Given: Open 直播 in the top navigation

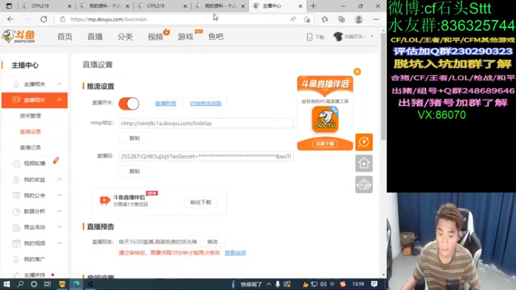Looking at the screenshot, I should [95, 37].
